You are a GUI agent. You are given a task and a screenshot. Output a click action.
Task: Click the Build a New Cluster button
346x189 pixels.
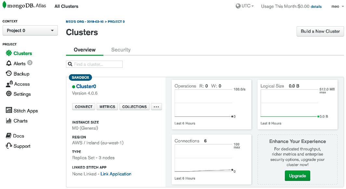click(320, 31)
